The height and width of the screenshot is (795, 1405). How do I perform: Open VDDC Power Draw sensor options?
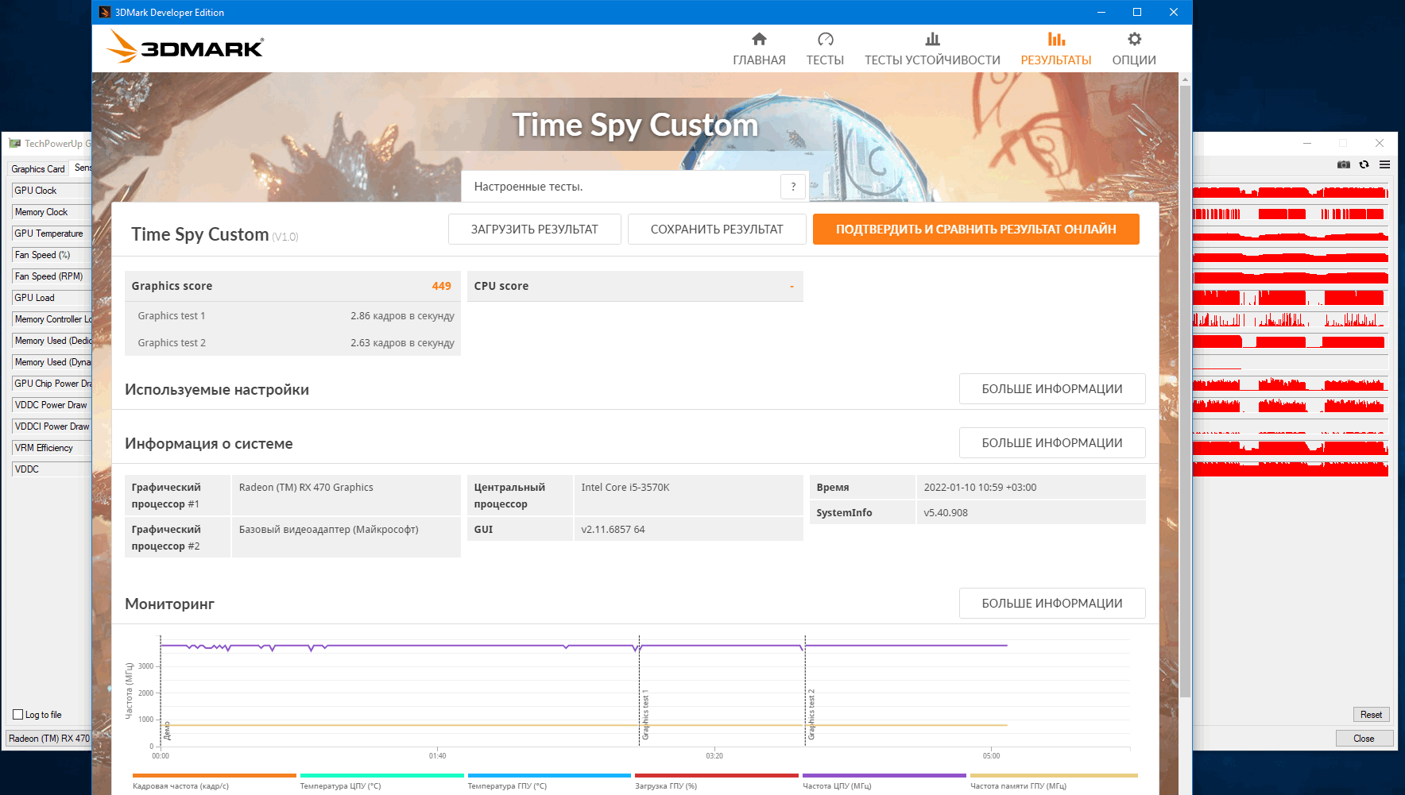[x=52, y=405]
